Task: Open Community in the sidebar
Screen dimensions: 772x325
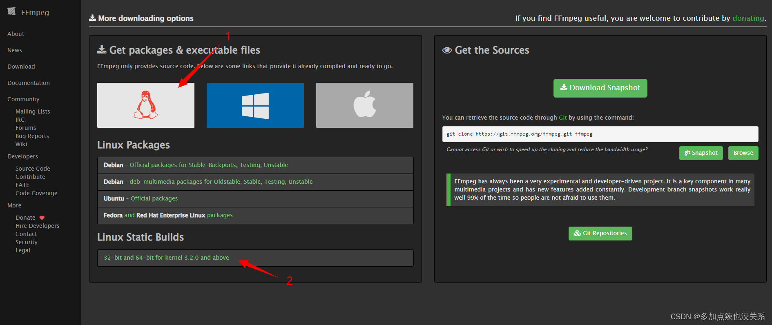Action: point(23,99)
